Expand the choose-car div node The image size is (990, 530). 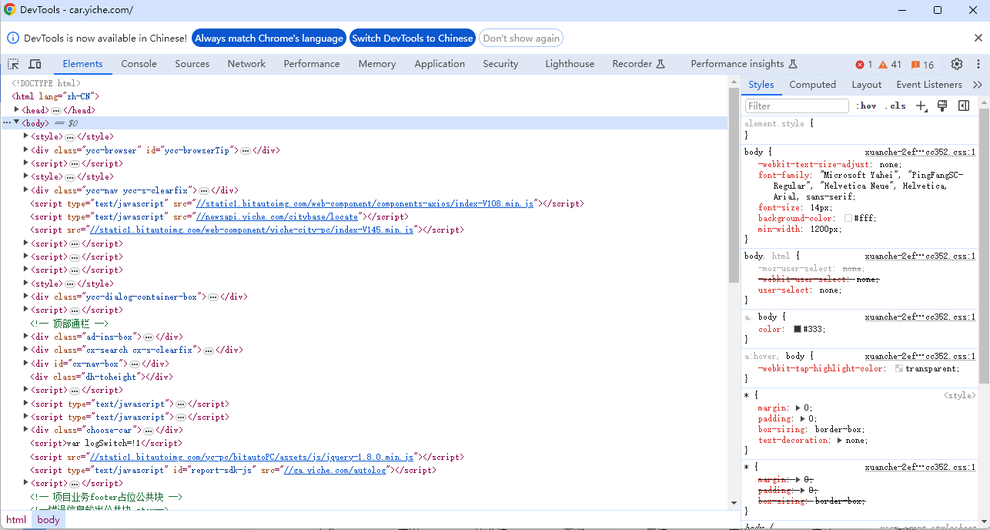(26, 430)
